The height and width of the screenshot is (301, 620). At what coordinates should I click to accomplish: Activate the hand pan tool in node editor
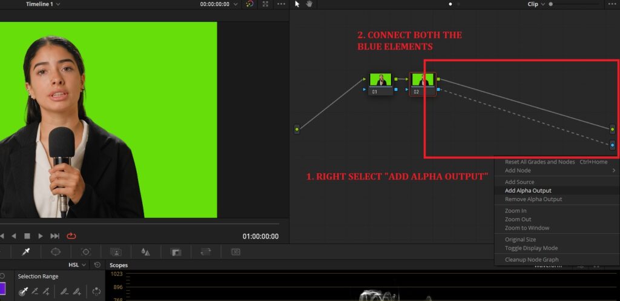[x=309, y=4]
